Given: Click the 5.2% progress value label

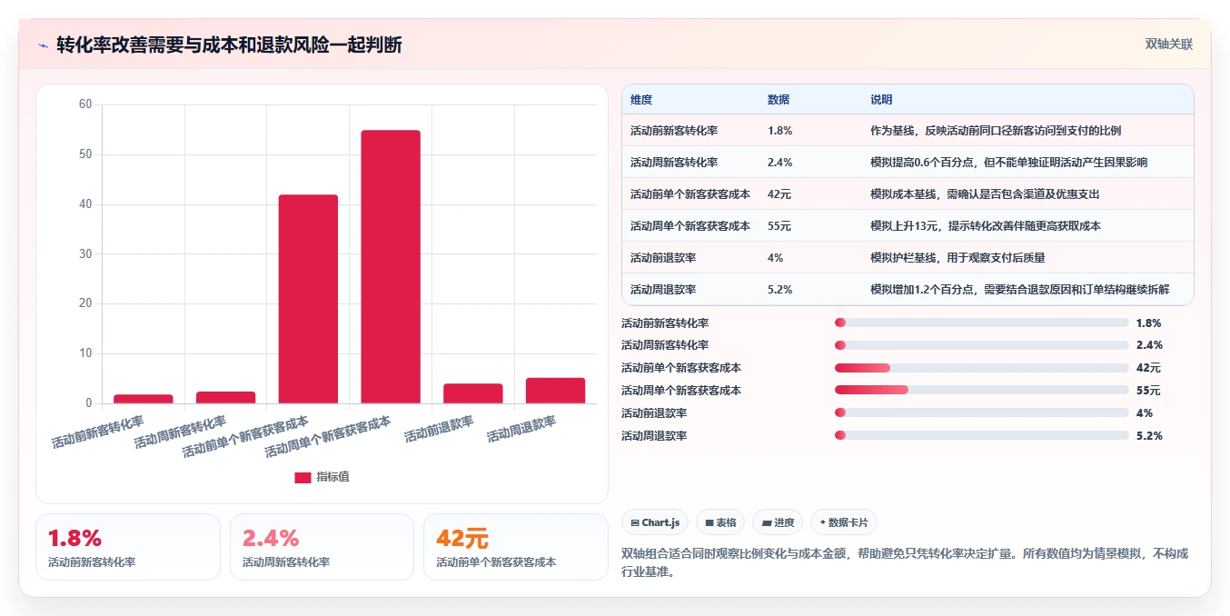Looking at the screenshot, I should click(x=1149, y=436).
